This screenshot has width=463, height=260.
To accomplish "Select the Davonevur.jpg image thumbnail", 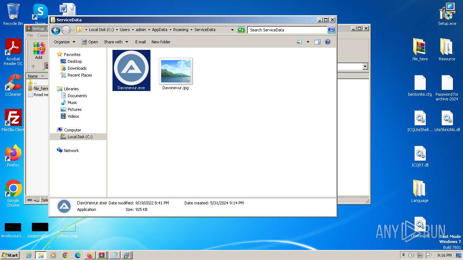I will [x=175, y=74].
